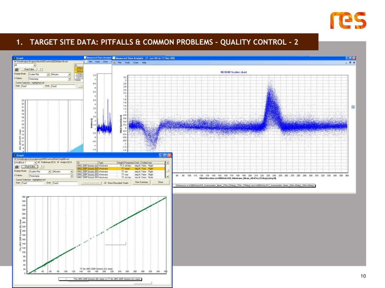Open the Chart menu in the front Measured Data Analysis window
This screenshot has height=288, width=385.
(x=136, y=63)
